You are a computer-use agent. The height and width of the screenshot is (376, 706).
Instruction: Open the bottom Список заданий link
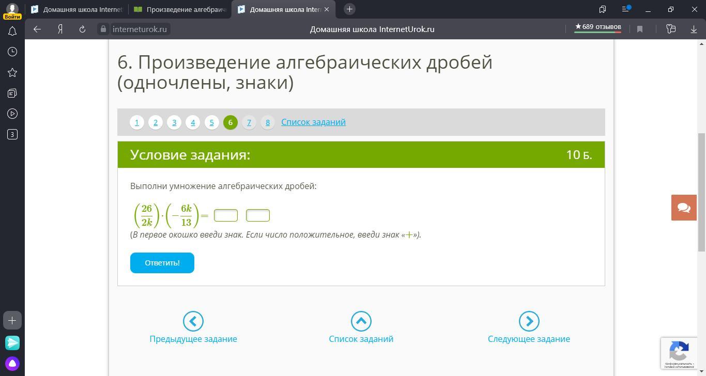pyautogui.click(x=361, y=339)
